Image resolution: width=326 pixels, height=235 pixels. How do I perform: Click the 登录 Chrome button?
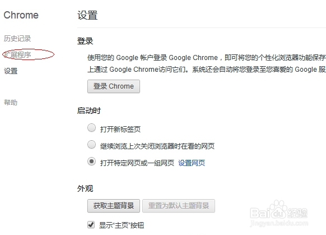[114, 86]
